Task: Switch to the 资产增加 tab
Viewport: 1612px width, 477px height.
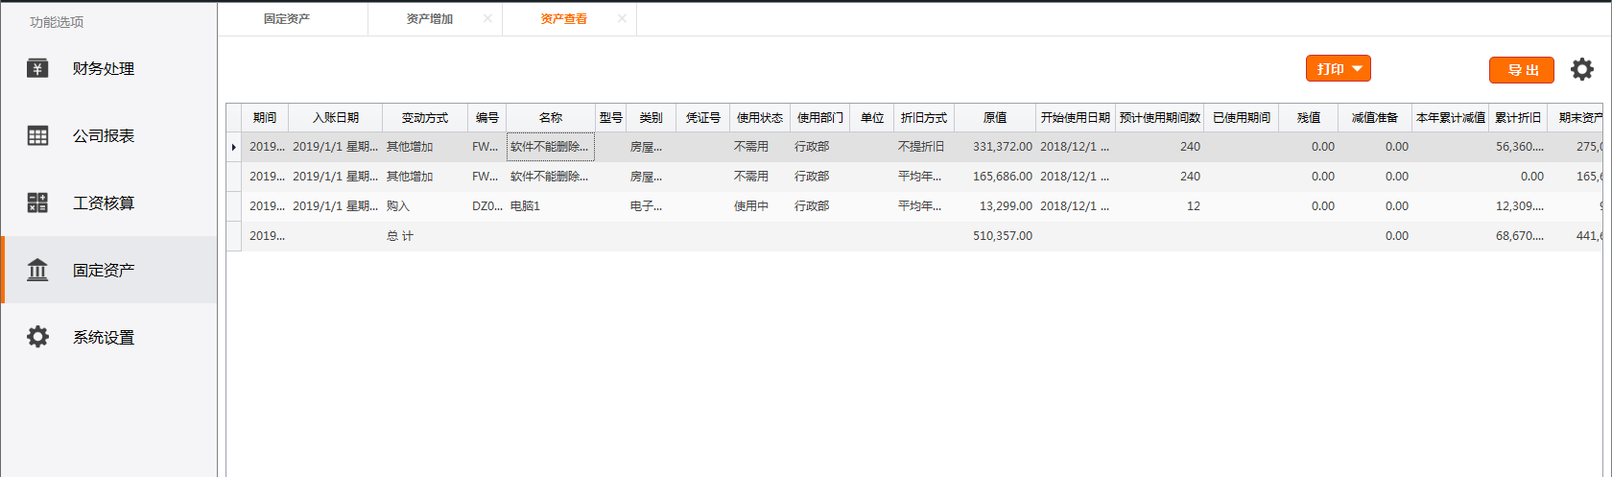Action: (429, 19)
